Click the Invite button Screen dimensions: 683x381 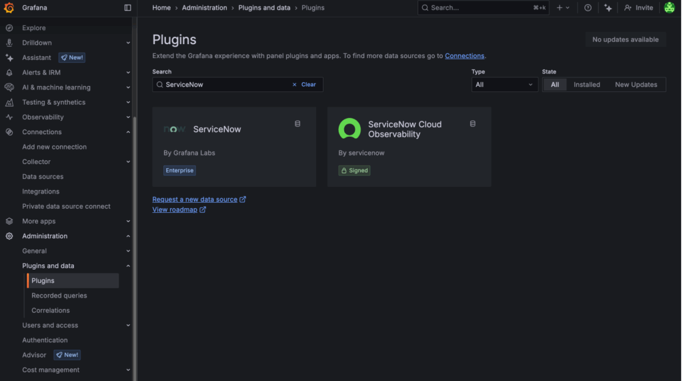[638, 7]
